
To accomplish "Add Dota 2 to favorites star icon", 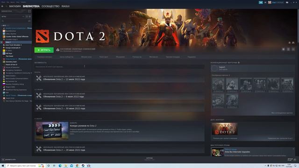I will click(293, 49).
